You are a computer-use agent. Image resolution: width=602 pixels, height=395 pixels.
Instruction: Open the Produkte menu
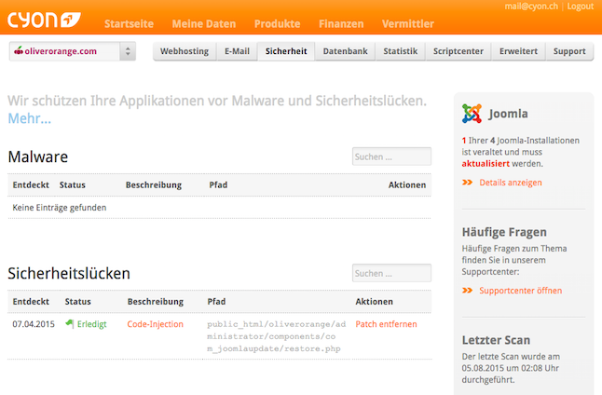(277, 24)
